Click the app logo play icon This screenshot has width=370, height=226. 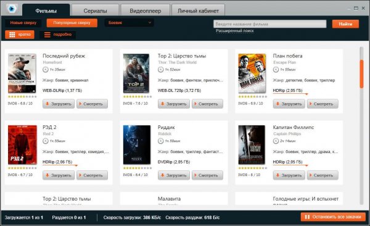pyautogui.click(x=11, y=9)
